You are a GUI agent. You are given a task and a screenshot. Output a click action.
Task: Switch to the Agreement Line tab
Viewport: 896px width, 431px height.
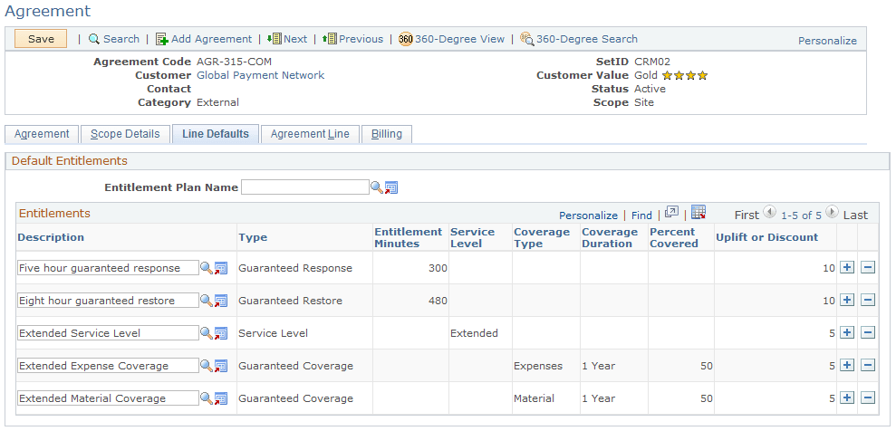[x=310, y=134]
